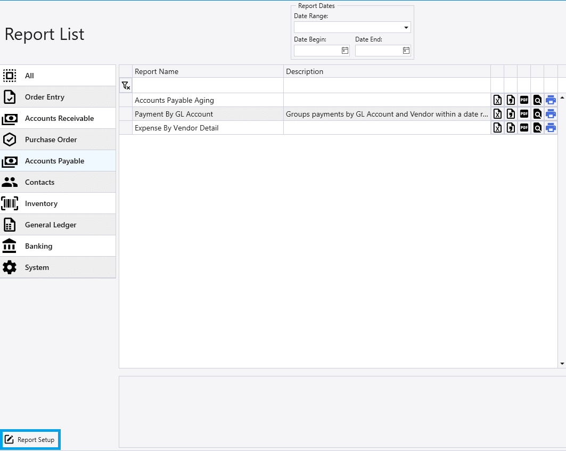This screenshot has height=451, width=566.
Task: Click the Report Setup button
Action: tap(30, 440)
